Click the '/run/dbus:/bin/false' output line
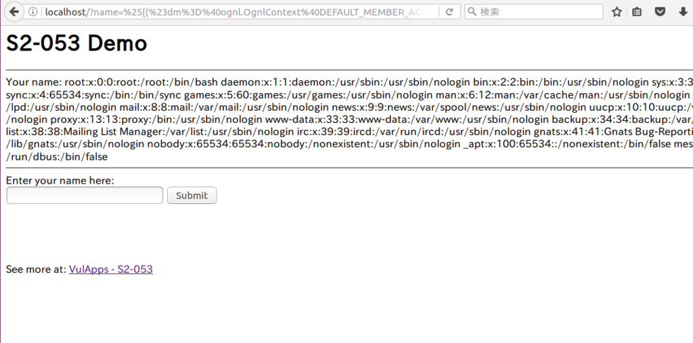 57,157
